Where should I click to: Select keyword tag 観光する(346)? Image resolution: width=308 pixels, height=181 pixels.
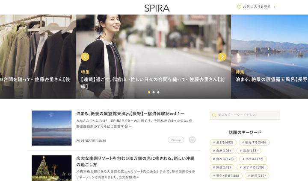tap(254, 143)
